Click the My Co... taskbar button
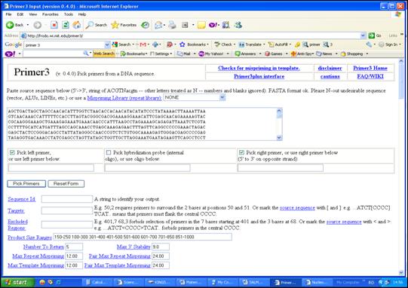The height and width of the screenshot is (288, 408). 223,282
